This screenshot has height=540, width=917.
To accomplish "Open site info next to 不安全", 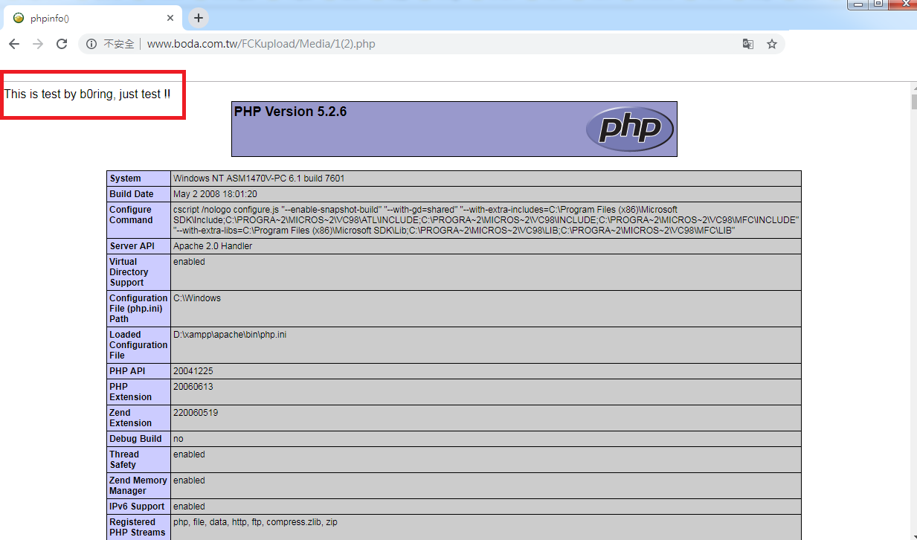I will click(91, 44).
